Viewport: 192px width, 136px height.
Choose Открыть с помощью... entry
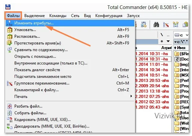click(x=70, y=56)
